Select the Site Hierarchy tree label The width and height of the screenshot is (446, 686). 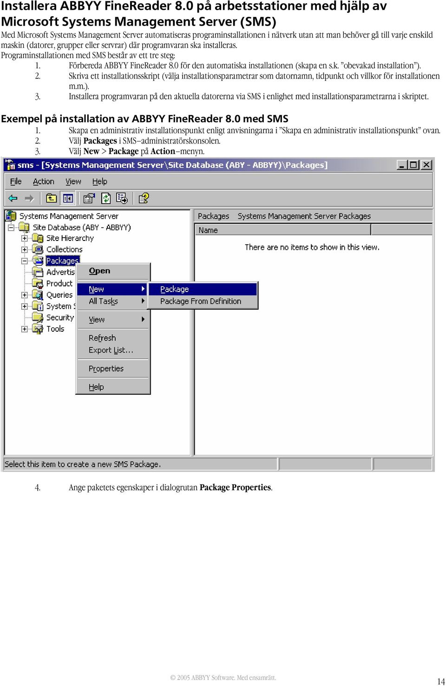click(x=70, y=238)
